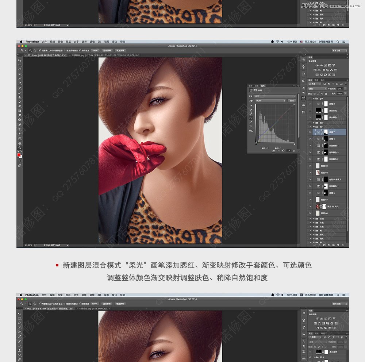Hide the 曲线7 layer visibility

point(310,132)
